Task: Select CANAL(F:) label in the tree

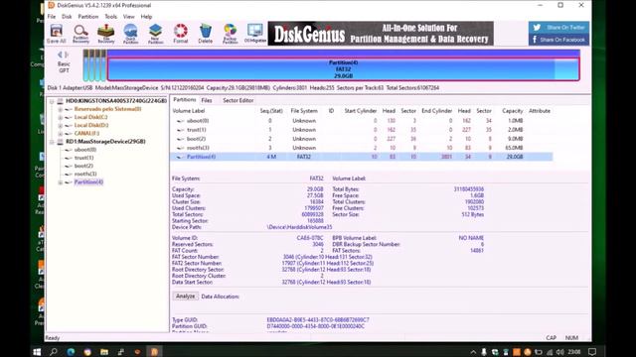Action: (x=86, y=134)
